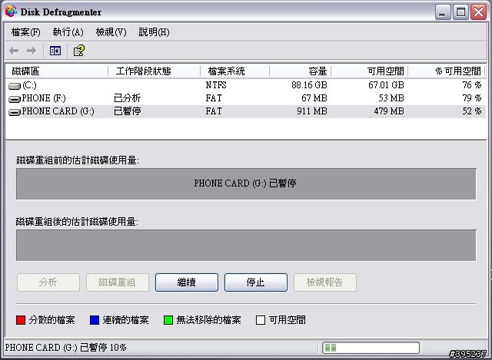Click the FAT cell in PHONE (F:) row
Image resolution: width=492 pixels, height=360 pixels.
pyautogui.click(x=214, y=98)
